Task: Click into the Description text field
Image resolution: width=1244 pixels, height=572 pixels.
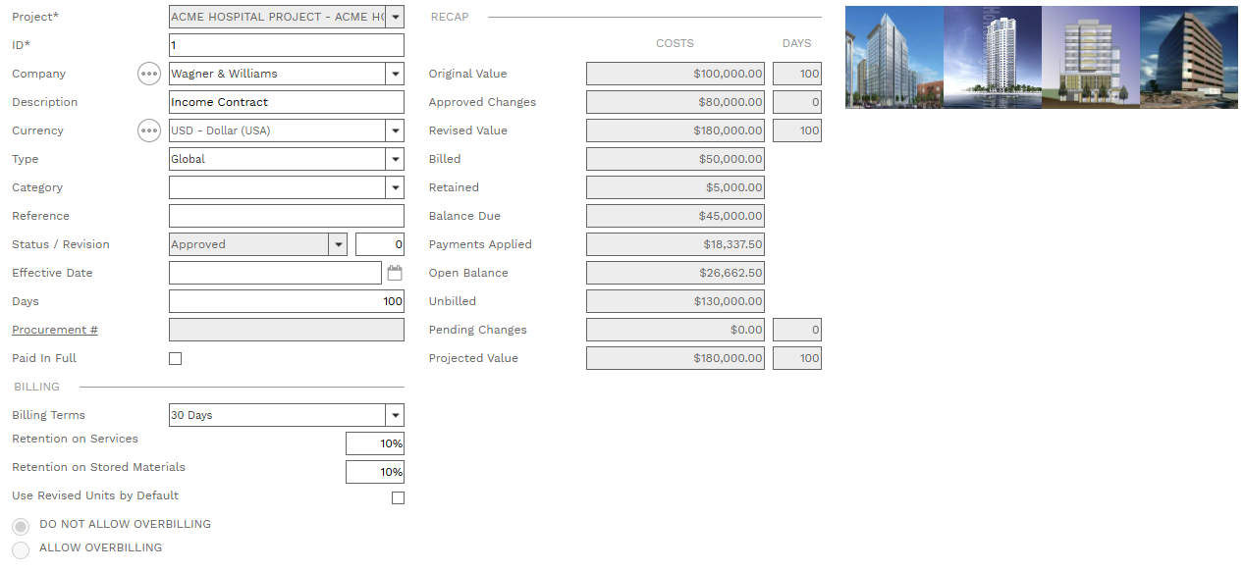Action: point(286,102)
